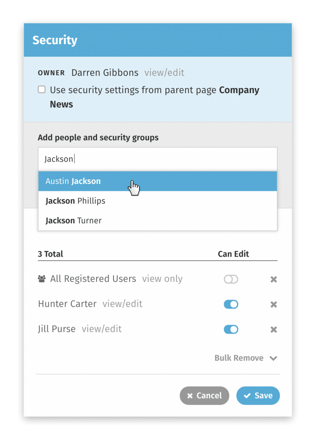
Task: Expand the Bulk Remove chevron
Action: (273, 358)
